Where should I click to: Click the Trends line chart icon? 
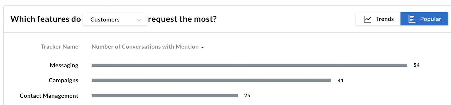click(x=367, y=19)
